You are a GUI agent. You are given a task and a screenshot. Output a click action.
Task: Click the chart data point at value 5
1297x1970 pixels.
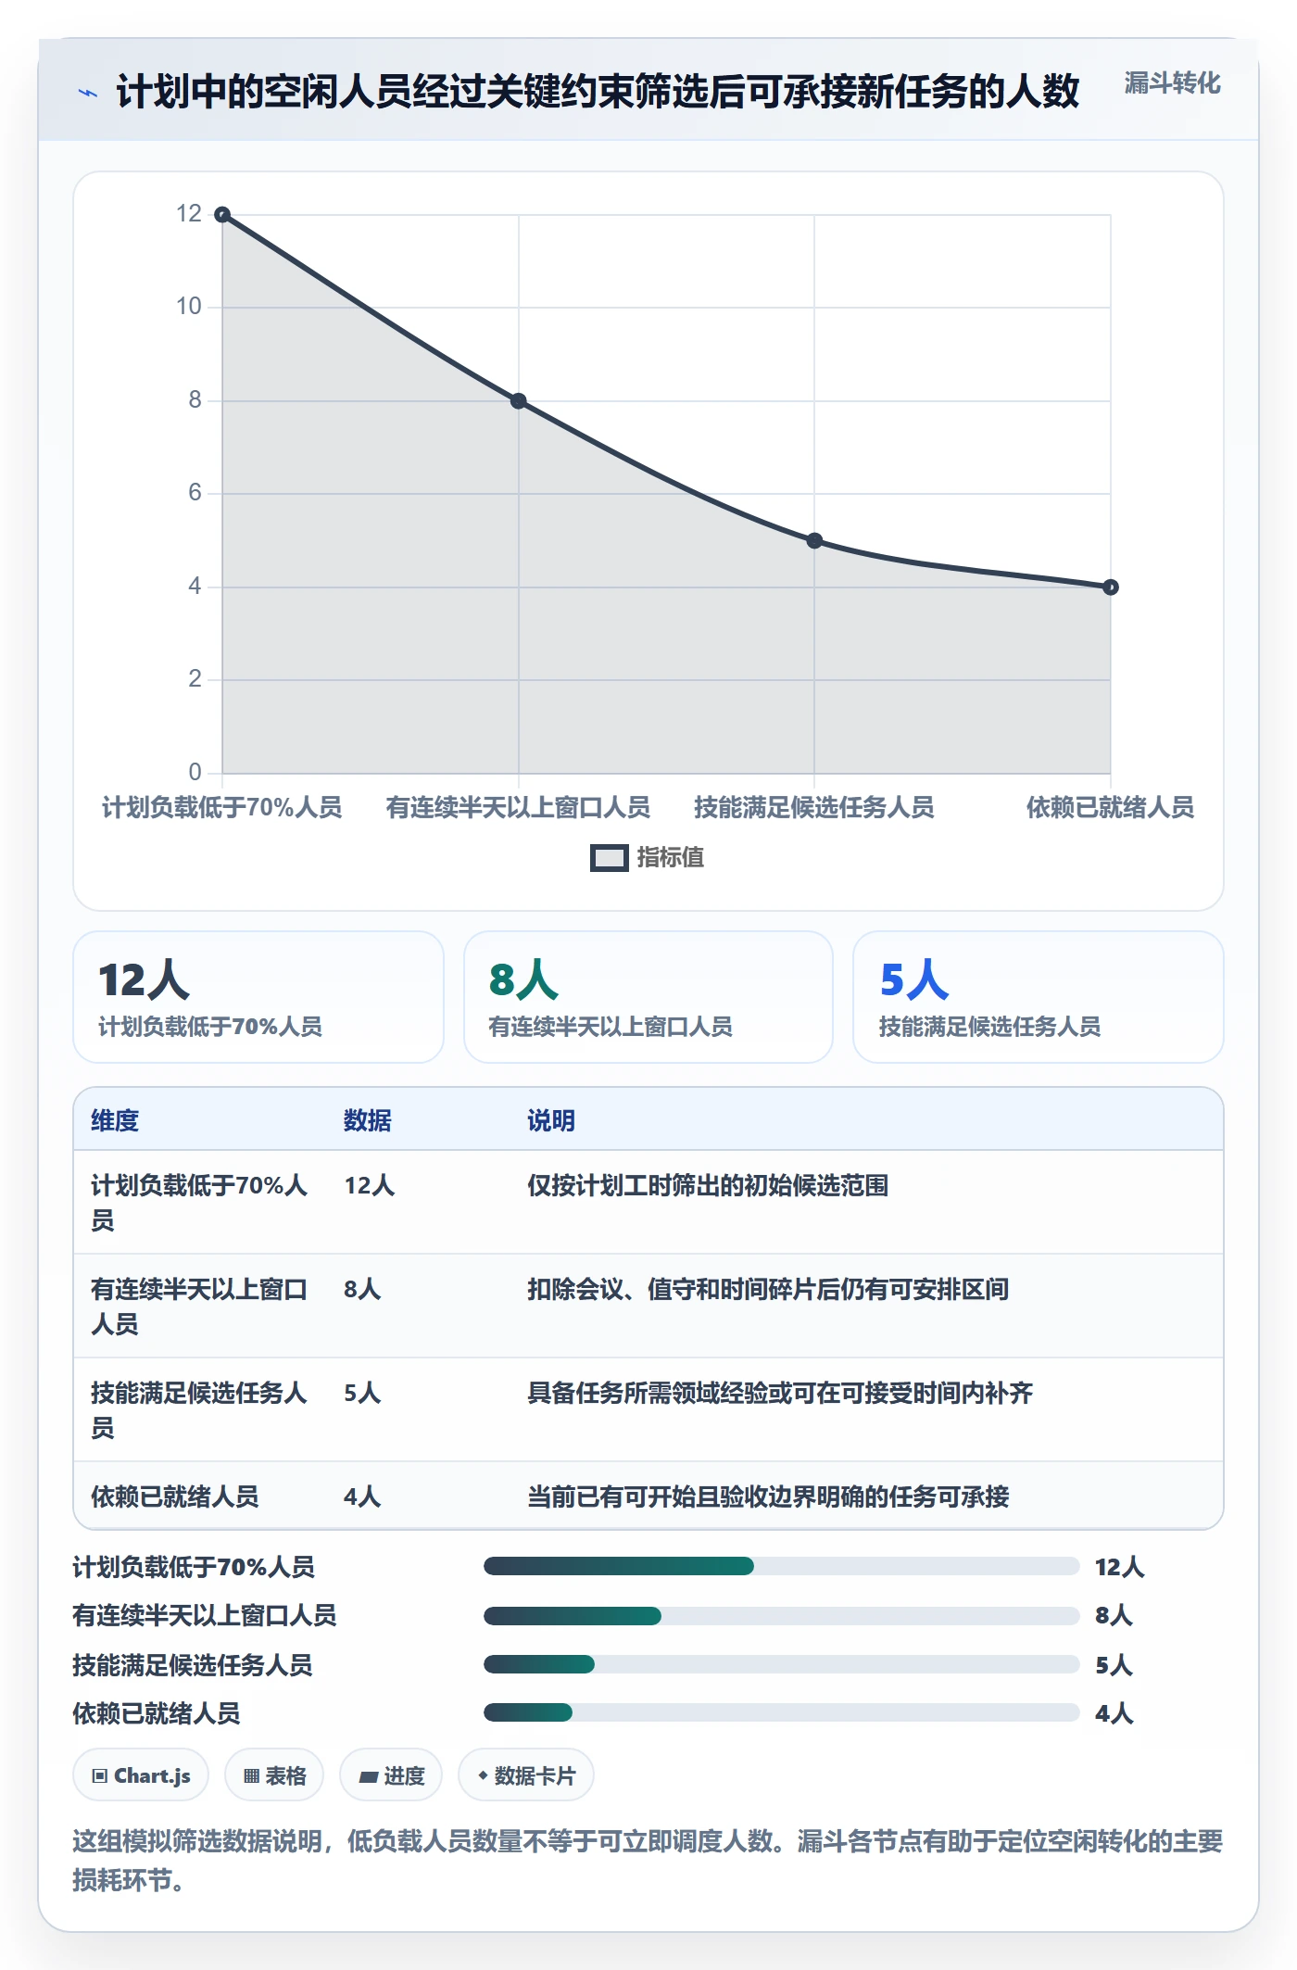(x=814, y=540)
